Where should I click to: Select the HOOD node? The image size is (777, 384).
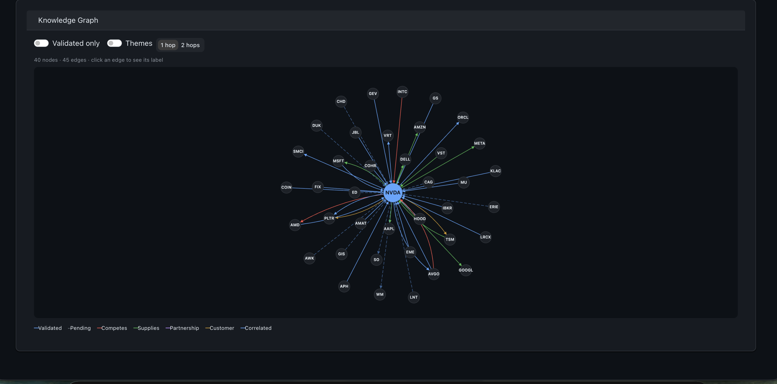pyautogui.click(x=420, y=219)
